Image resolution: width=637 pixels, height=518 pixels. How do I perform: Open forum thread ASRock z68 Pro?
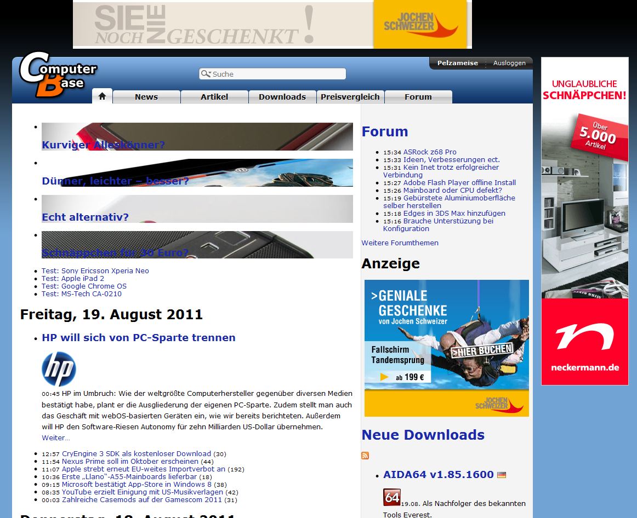coord(430,152)
